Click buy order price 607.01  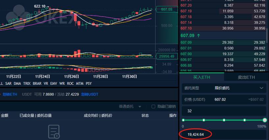click(186, 48)
